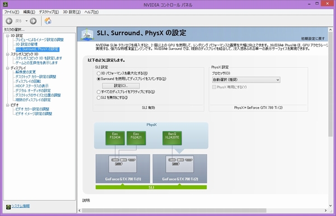Click the scroll down arrow
Image resolution: width=336 pixels, height=216 pixels.
click(x=330, y=206)
